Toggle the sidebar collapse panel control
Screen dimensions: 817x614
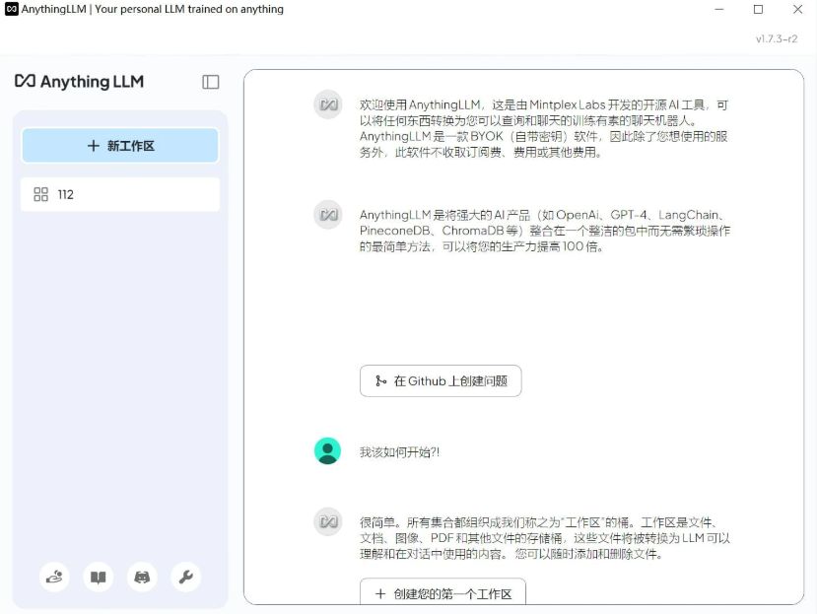coord(210,82)
